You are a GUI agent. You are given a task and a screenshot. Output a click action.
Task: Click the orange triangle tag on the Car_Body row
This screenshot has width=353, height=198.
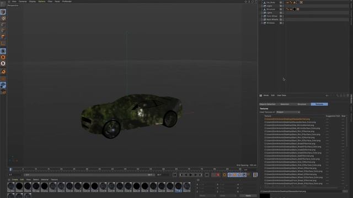[x=295, y=2]
